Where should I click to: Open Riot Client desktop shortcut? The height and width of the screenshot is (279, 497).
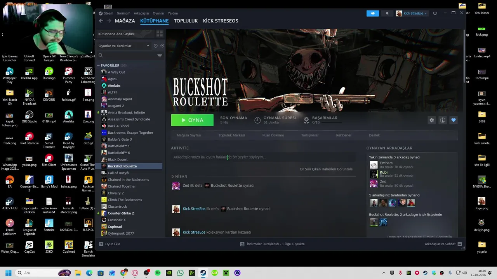point(49,160)
